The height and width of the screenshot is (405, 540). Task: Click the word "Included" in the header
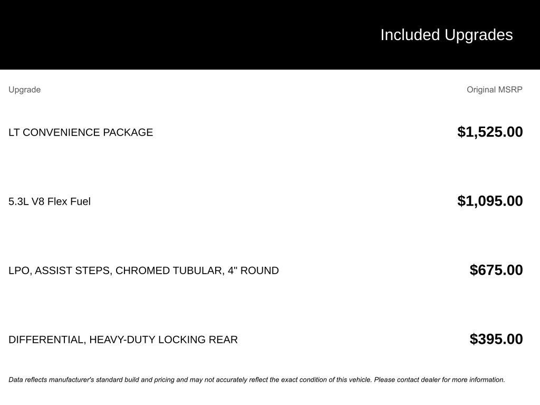click(x=410, y=35)
